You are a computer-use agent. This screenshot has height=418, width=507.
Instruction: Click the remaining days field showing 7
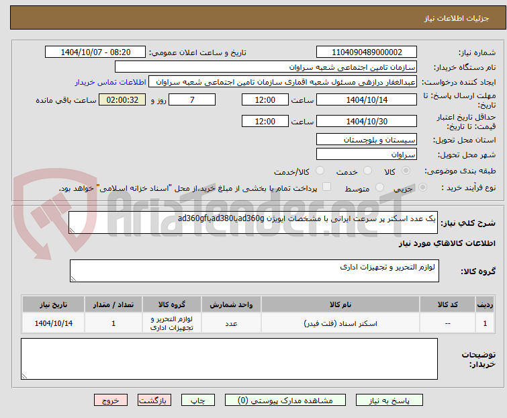pos(192,99)
